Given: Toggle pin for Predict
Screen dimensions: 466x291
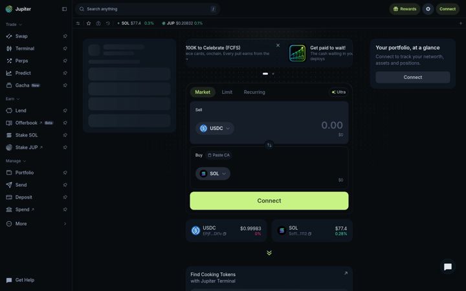Looking at the screenshot, I should [x=65, y=73].
